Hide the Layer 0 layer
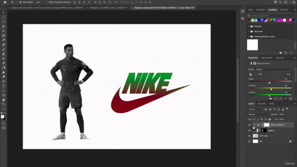The image size is (297, 167). [249, 130]
